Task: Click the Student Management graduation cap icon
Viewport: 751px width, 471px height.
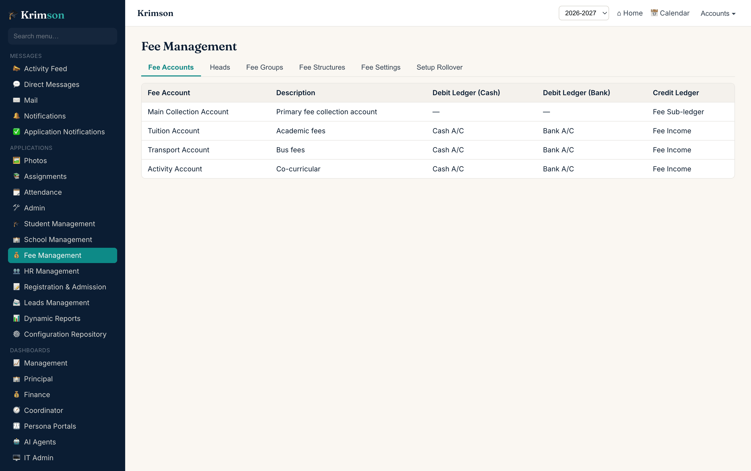Action: (17, 224)
